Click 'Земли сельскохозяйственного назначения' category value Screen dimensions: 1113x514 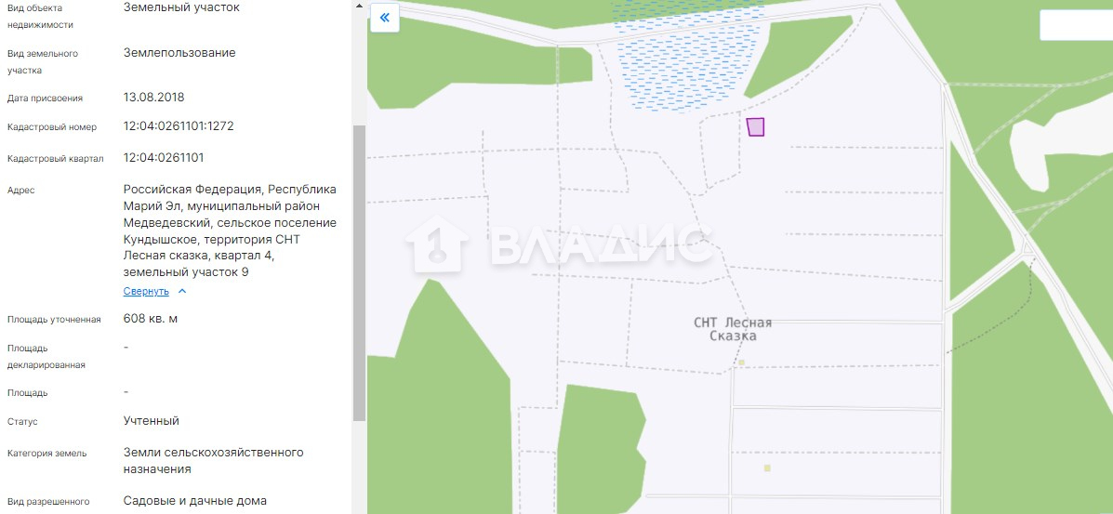[x=214, y=461]
